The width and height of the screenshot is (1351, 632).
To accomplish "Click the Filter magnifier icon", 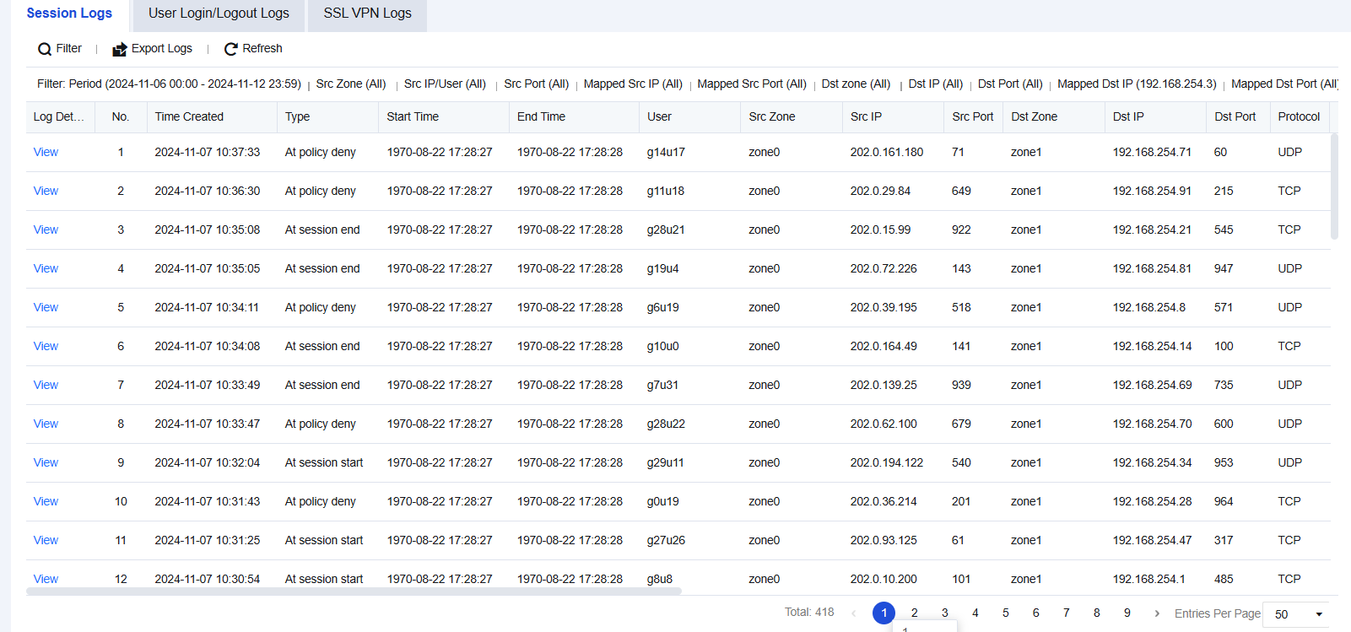I will tap(45, 49).
